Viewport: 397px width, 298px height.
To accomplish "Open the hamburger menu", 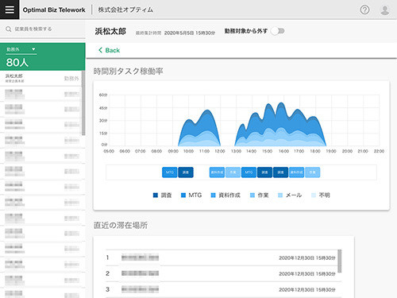I will (10, 10).
